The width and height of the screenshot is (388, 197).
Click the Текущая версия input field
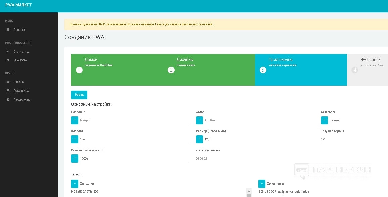(352, 139)
